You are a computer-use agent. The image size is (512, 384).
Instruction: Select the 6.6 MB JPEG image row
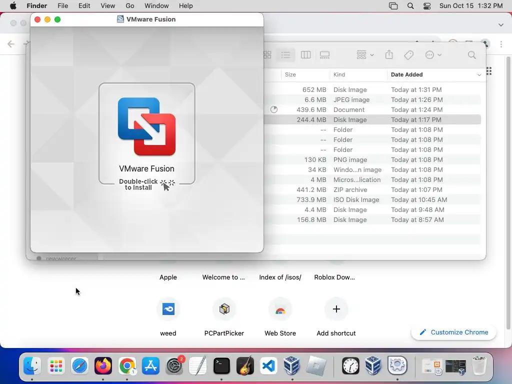[x=372, y=99]
